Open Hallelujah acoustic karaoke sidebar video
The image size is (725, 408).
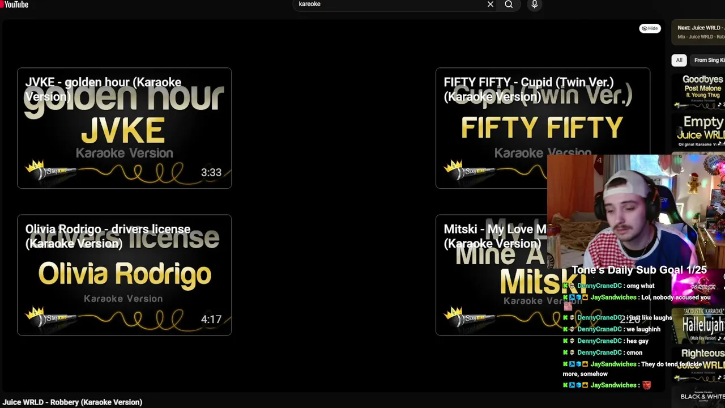point(698,325)
